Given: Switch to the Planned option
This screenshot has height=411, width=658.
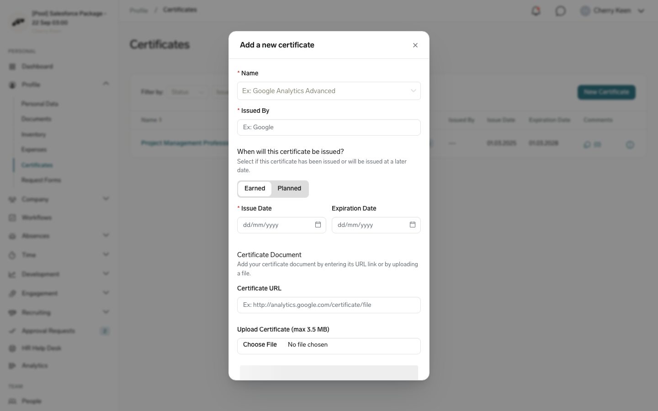Looking at the screenshot, I should pyautogui.click(x=289, y=189).
